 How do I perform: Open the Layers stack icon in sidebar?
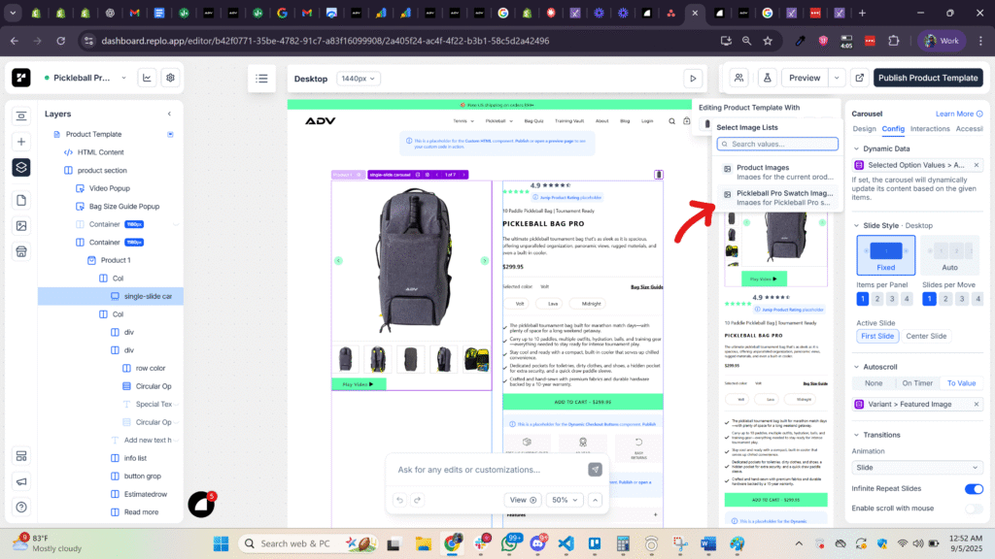(21, 167)
